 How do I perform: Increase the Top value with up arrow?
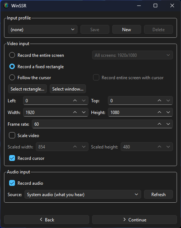pyautogui.click(x=159, y=101)
